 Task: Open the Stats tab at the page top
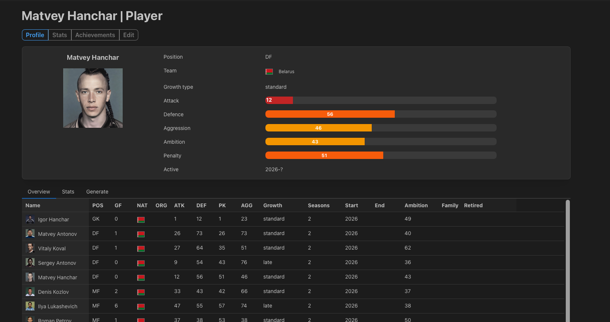[x=59, y=35]
